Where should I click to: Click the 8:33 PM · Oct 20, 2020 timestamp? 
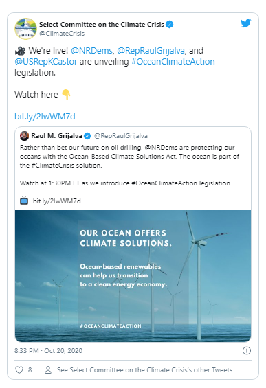click(48, 351)
